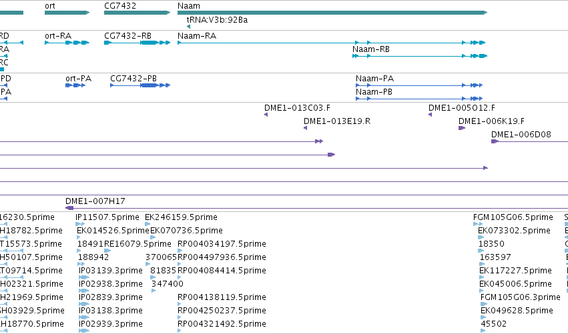Open EST IP02938.3prime

point(111,284)
